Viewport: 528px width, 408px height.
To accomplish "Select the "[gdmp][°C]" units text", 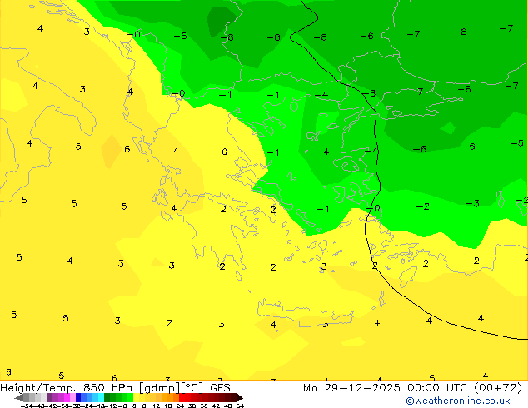I will 171,388.
